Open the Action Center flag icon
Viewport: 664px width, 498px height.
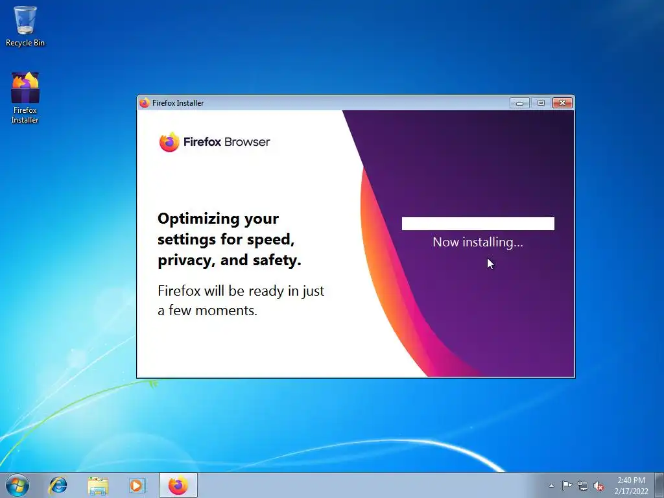pyautogui.click(x=567, y=486)
